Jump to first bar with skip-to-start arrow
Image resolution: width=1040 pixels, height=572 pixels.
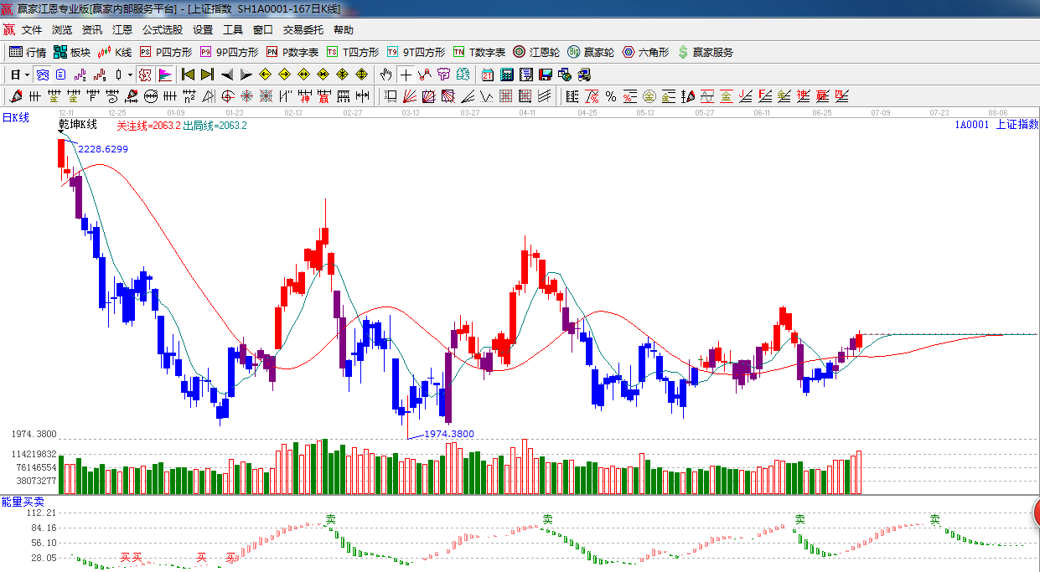[x=188, y=75]
